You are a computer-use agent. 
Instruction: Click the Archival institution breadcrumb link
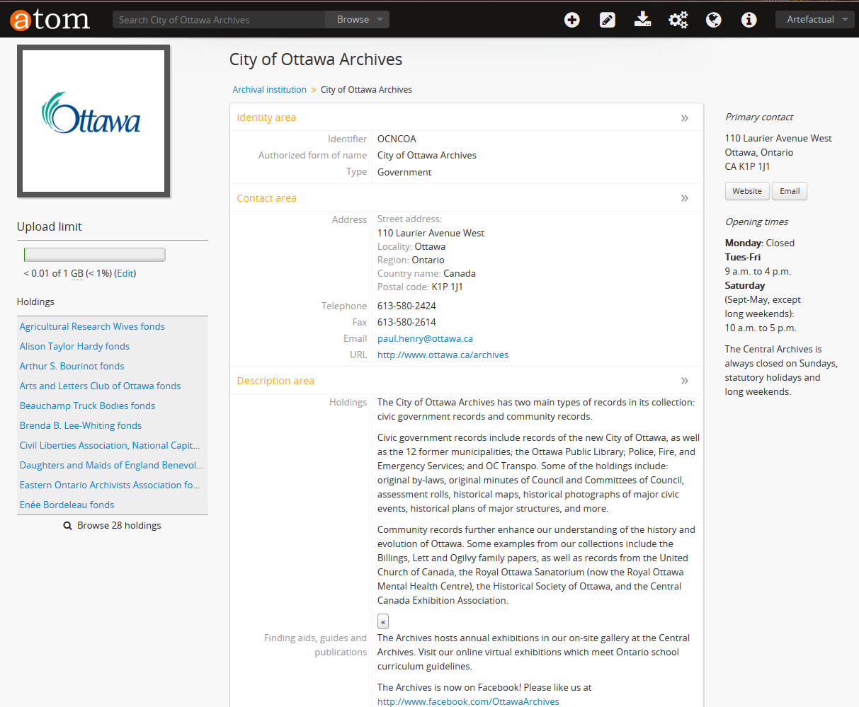click(x=269, y=90)
